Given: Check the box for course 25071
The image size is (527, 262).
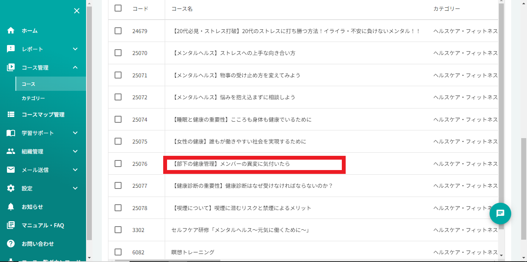Looking at the screenshot, I should coord(118,75).
